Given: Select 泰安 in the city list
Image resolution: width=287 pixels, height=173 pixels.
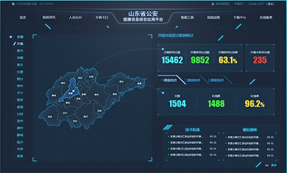Looking at the screenshot, I should (20, 100).
